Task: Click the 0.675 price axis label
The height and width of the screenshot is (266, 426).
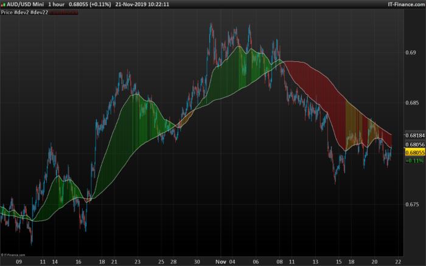Action: [x=412, y=205]
